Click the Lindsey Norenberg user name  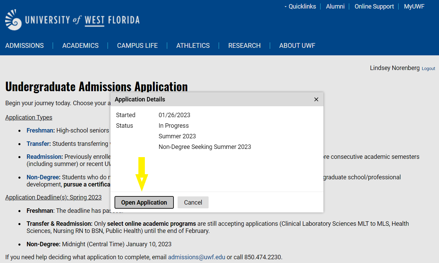pos(395,68)
